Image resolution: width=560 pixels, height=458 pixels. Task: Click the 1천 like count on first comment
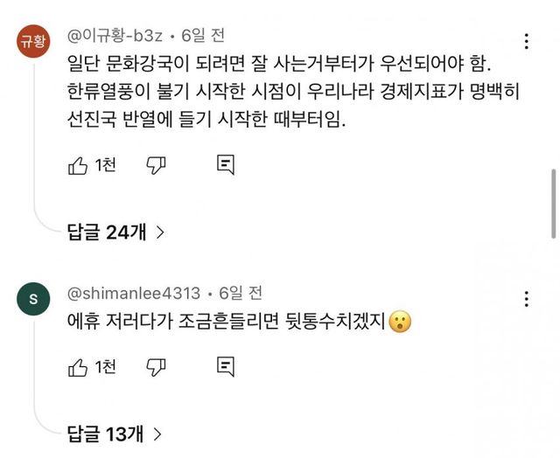point(104,164)
